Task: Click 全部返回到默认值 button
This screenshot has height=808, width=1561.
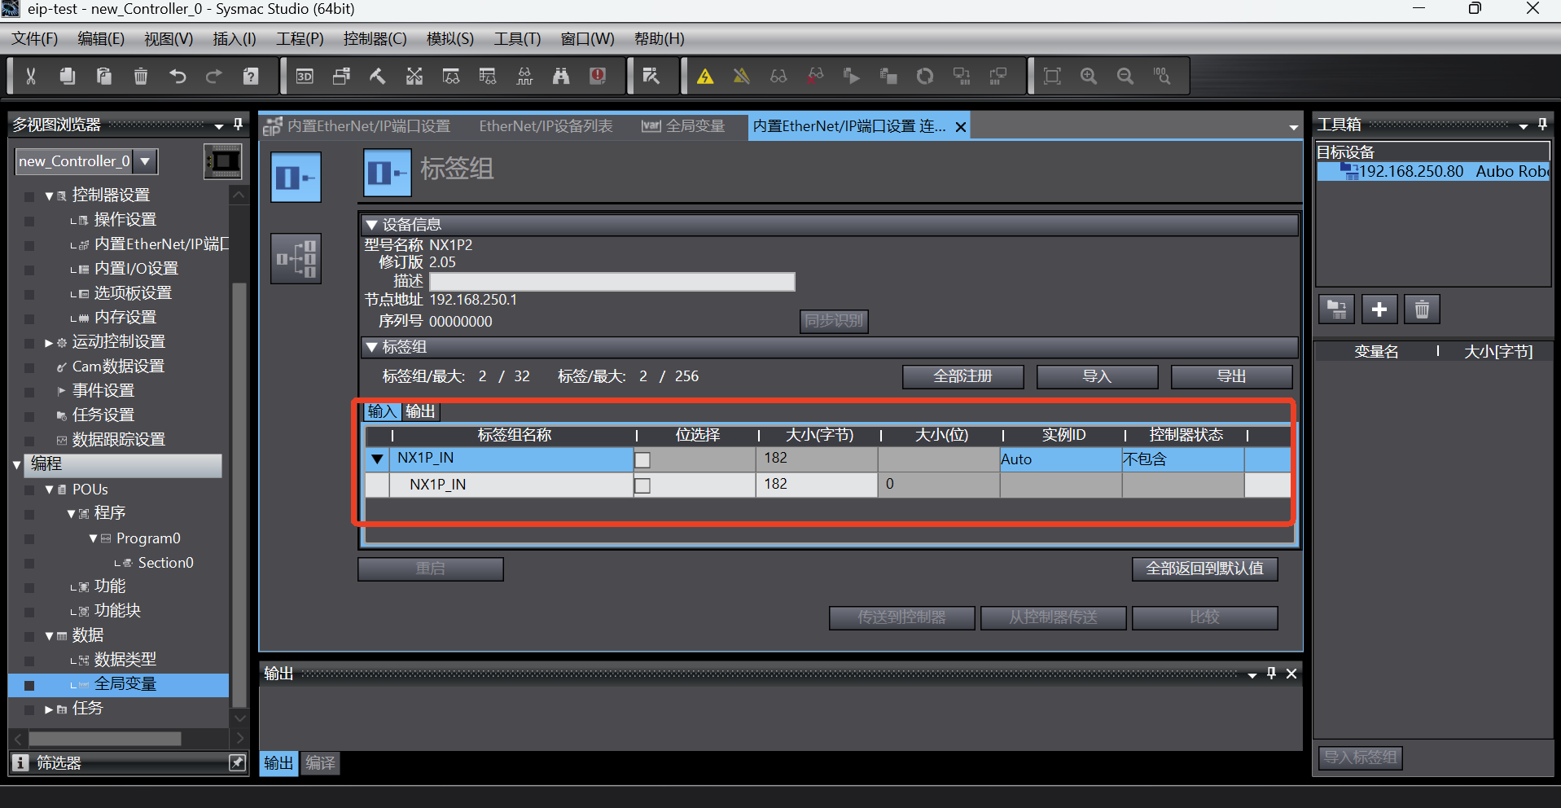Action: click(1204, 569)
